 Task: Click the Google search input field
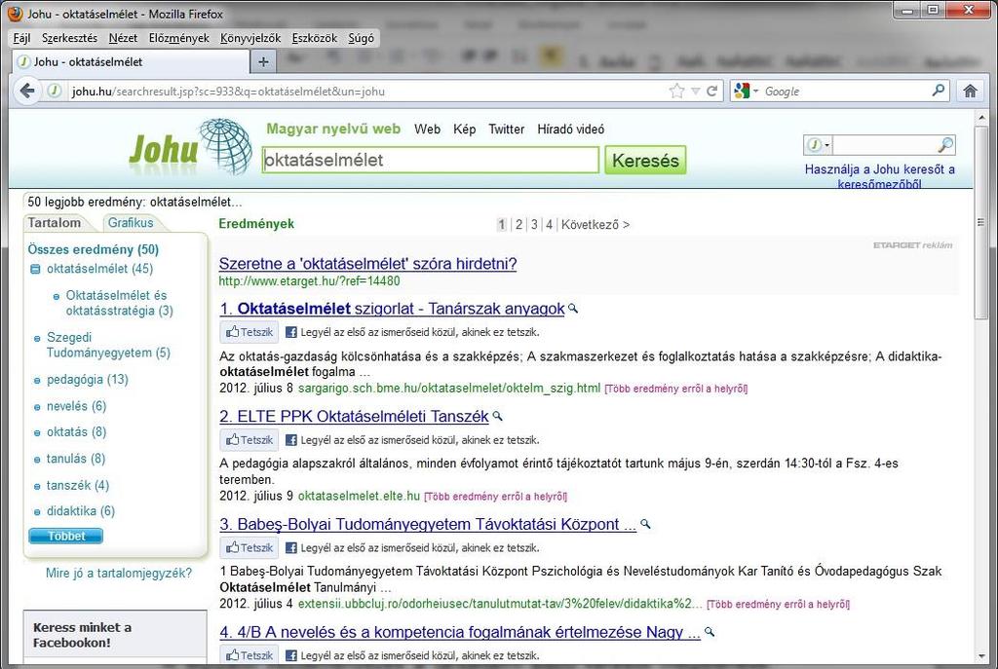(845, 91)
